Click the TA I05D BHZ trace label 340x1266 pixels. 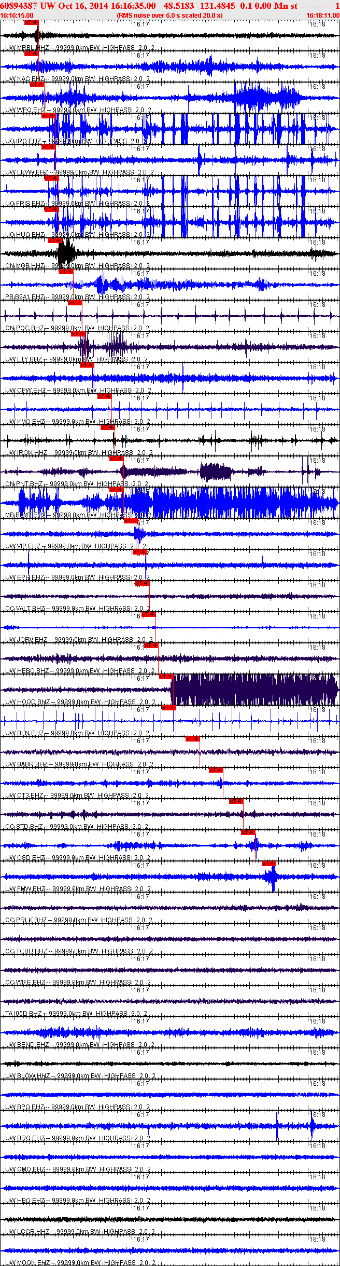pos(77,1014)
